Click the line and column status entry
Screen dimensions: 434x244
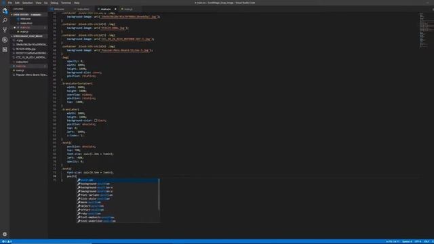pyautogui.click(x=393, y=241)
